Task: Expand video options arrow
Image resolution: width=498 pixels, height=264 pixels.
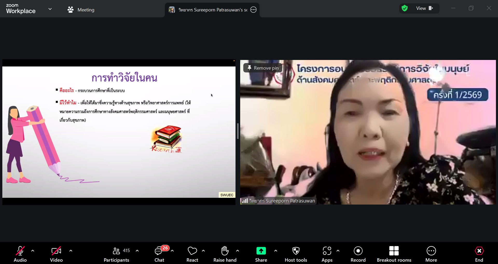Action: coord(71,251)
